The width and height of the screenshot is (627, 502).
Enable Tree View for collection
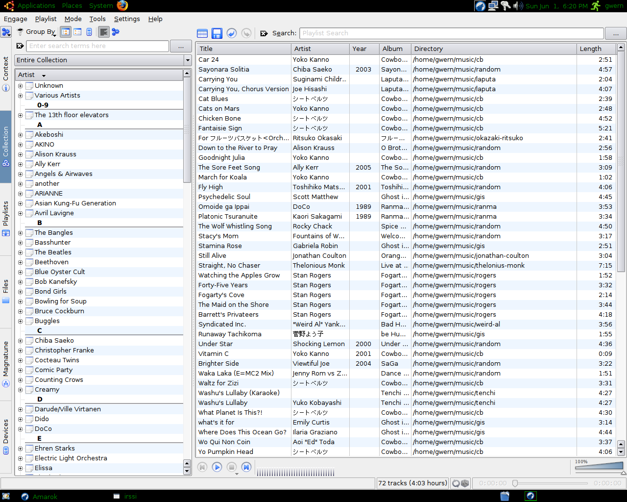pos(66,32)
